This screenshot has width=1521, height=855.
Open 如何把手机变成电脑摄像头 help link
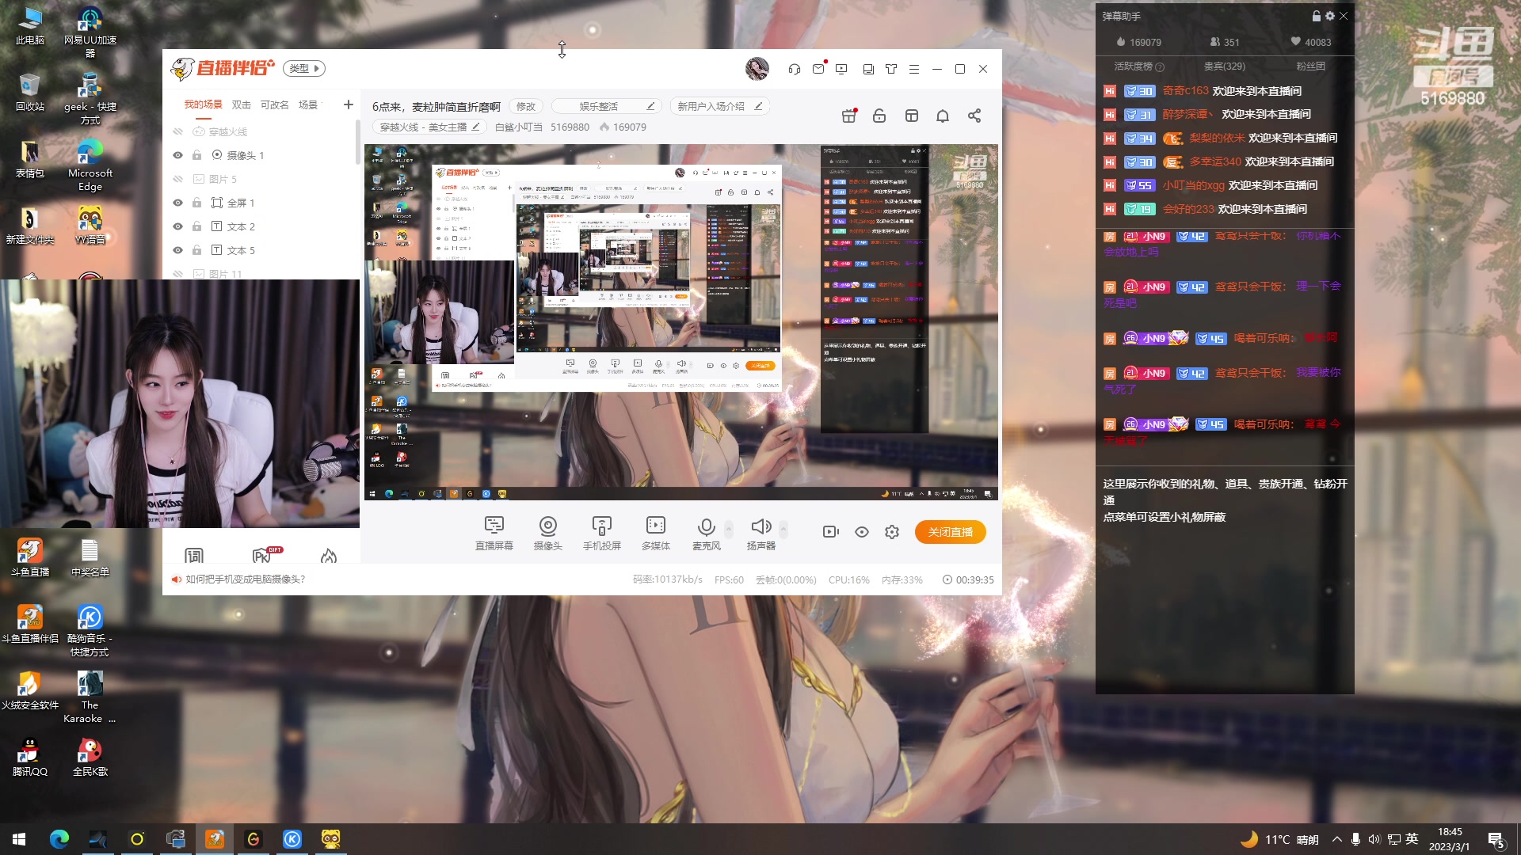point(246,579)
